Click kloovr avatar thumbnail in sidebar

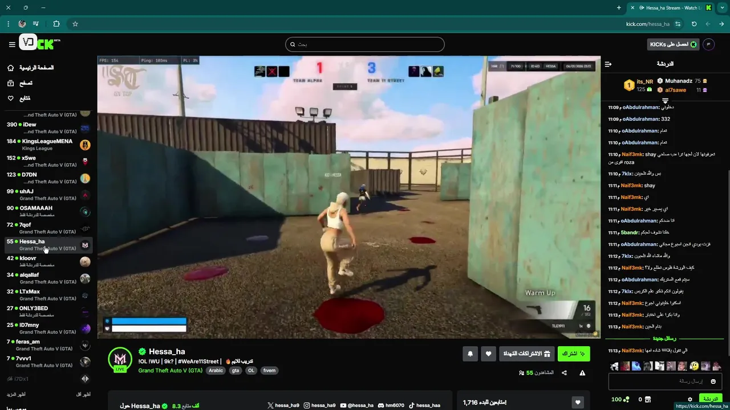coord(85,262)
